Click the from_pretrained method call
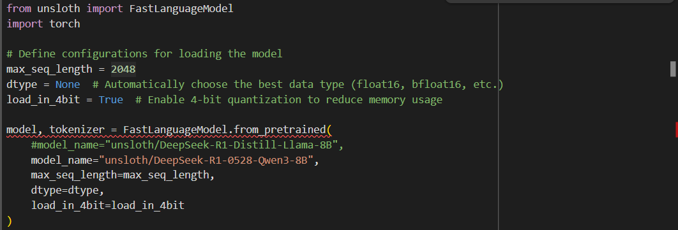The image size is (678, 230). 280,130
